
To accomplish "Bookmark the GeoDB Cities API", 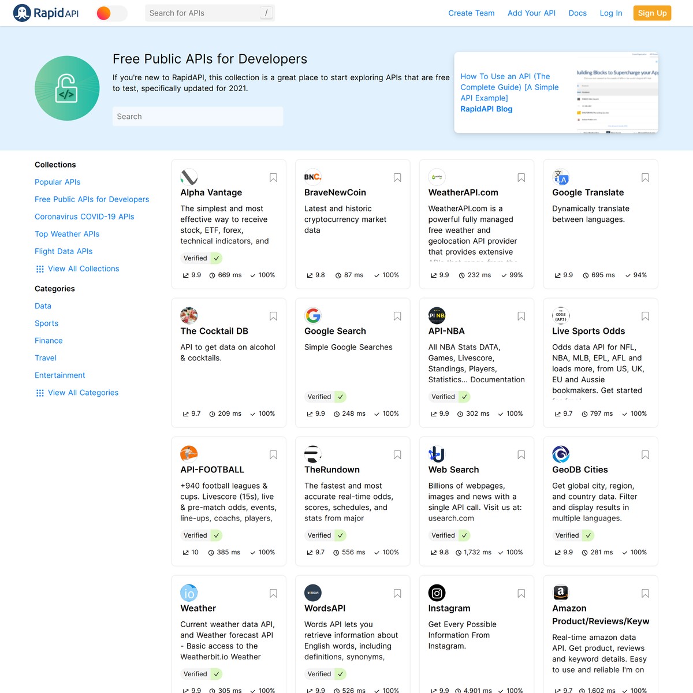I will (x=645, y=455).
